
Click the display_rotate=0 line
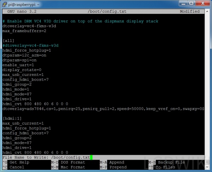click(x=22, y=70)
